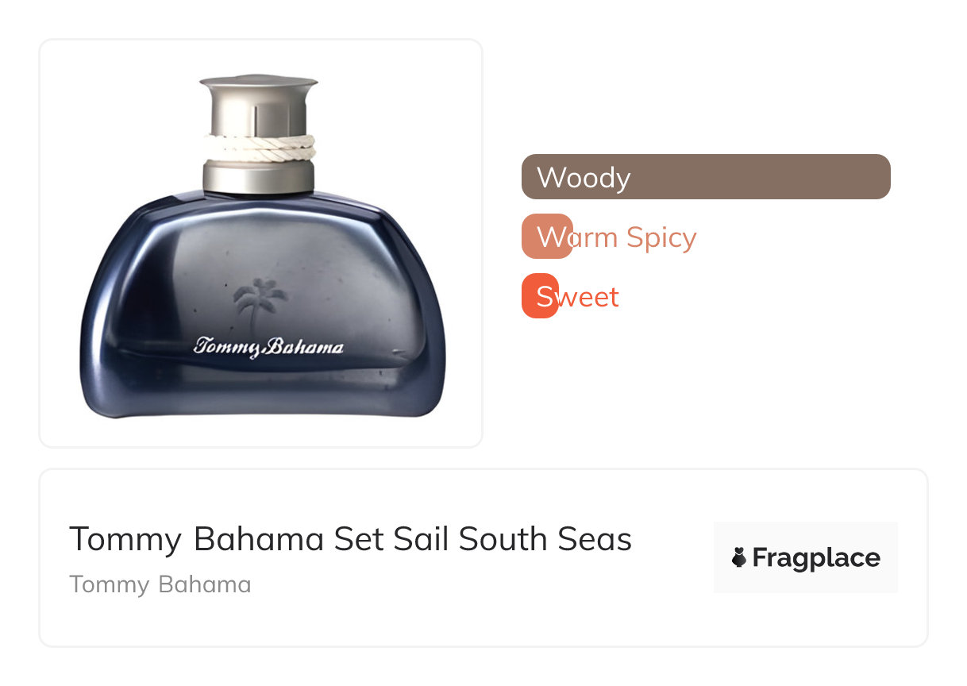The image size is (967, 686).
Task: Click the right end of the Woody bar
Action: tap(877, 177)
